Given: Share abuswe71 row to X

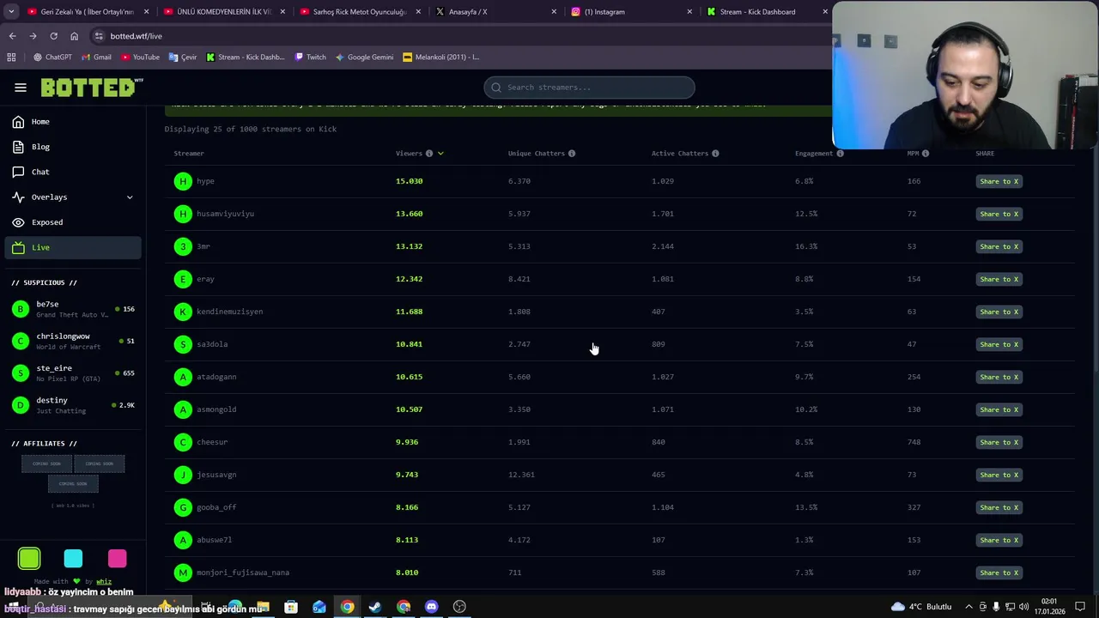Looking at the screenshot, I should click(x=999, y=540).
